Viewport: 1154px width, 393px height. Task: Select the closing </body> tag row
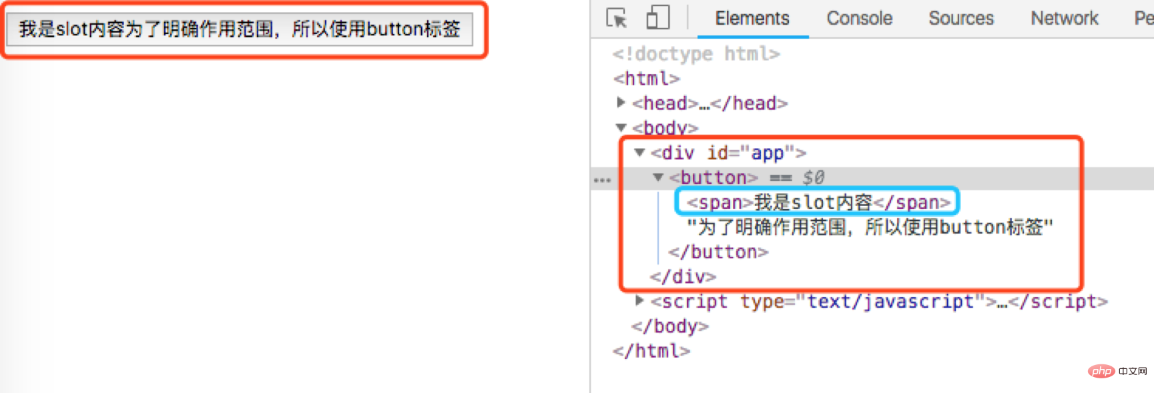click(x=669, y=326)
